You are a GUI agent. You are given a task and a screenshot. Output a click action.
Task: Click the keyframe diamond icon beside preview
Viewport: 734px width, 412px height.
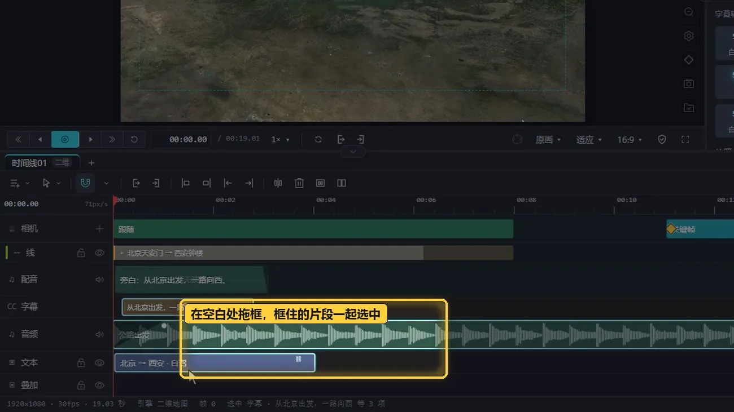(x=689, y=60)
